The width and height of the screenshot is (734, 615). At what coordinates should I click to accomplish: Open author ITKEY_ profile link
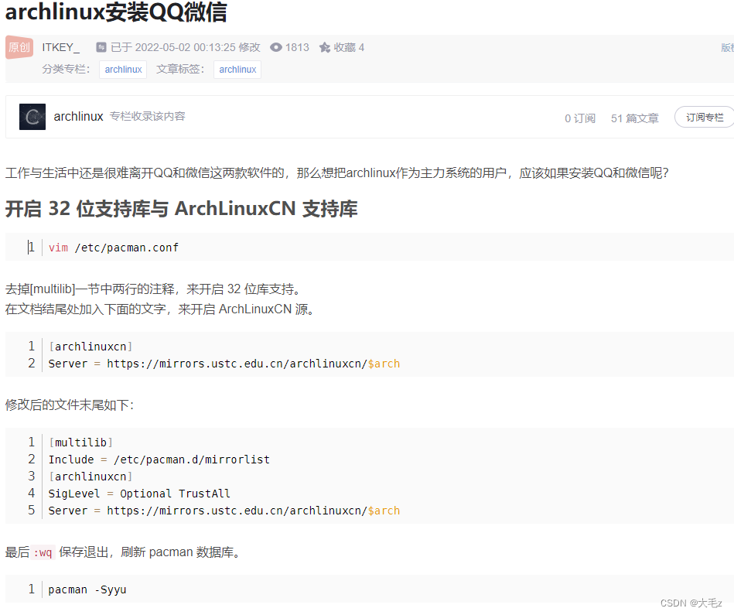coord(60,47)
